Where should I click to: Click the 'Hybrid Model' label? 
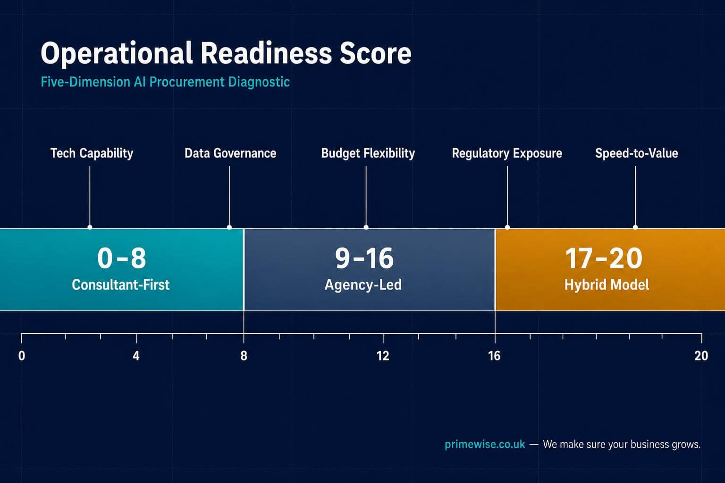607,285
